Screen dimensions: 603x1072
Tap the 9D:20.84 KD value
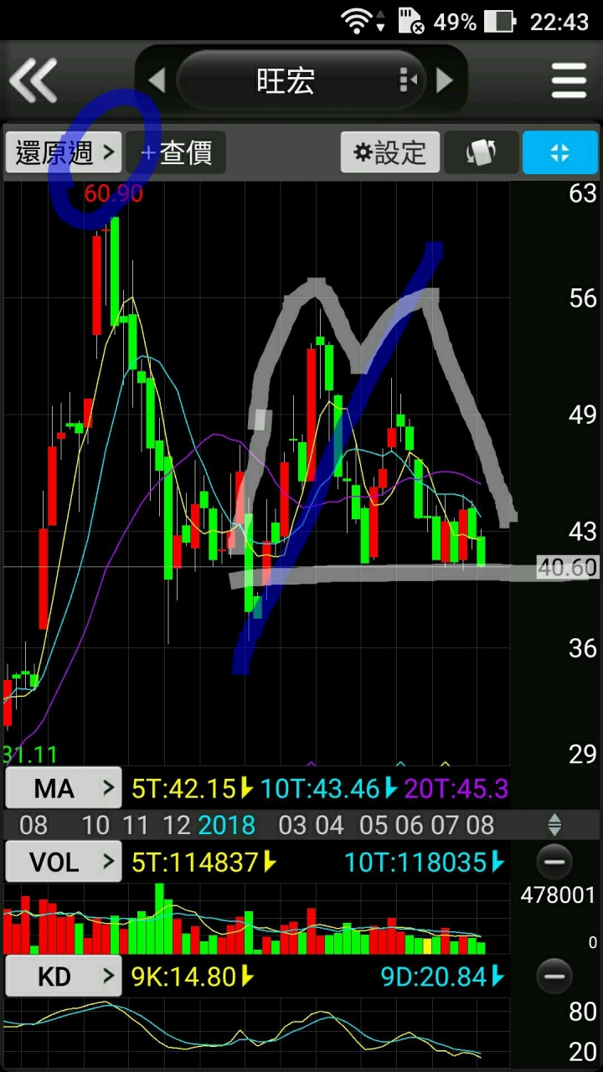click(x=442, y=977)
